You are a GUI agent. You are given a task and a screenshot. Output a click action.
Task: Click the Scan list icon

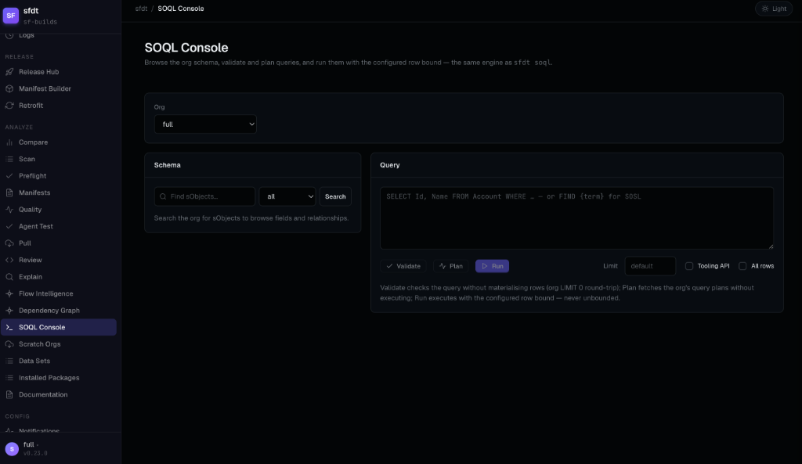pos(9,159)
